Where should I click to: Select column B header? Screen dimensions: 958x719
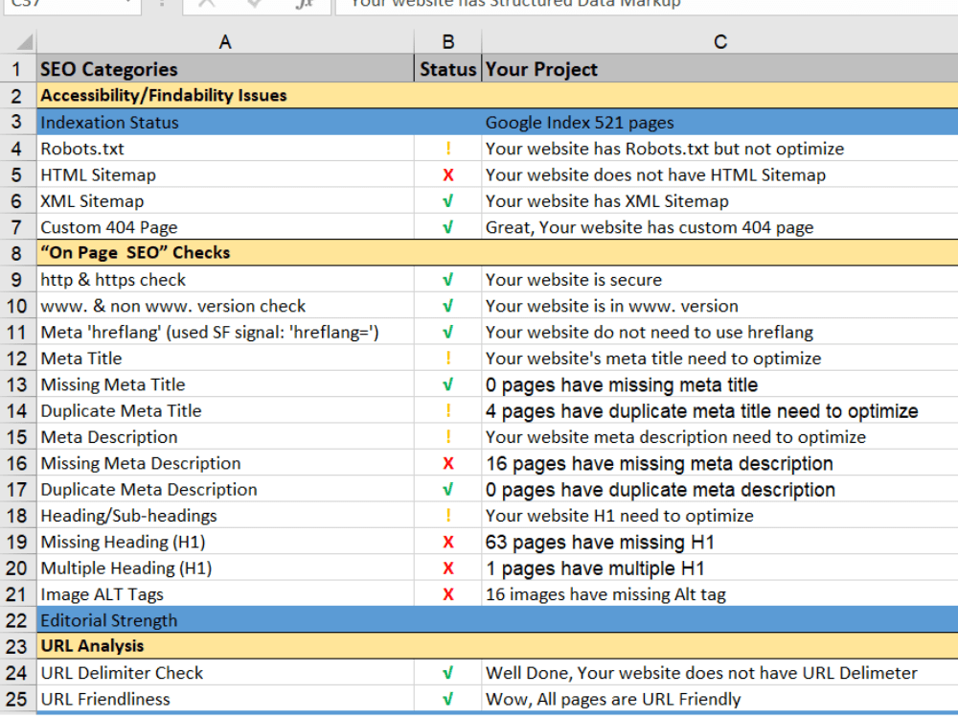click(x=447, y=41)
